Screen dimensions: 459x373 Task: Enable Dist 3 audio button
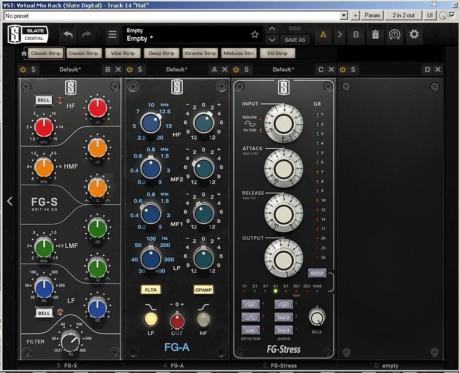click(283, 330)
